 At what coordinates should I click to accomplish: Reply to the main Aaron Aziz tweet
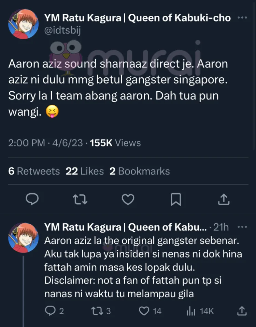(x=32, y=199)
